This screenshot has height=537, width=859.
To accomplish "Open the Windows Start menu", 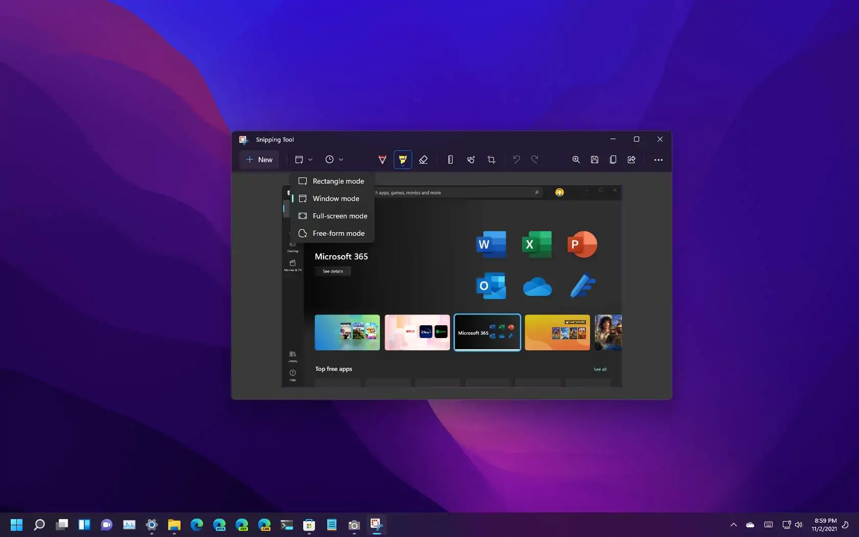I will (17, 525).
